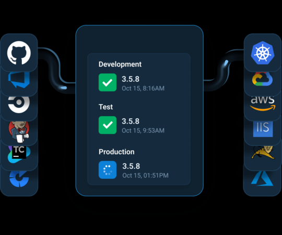Click the Jenkins butler icon

(x=19, y=132)
